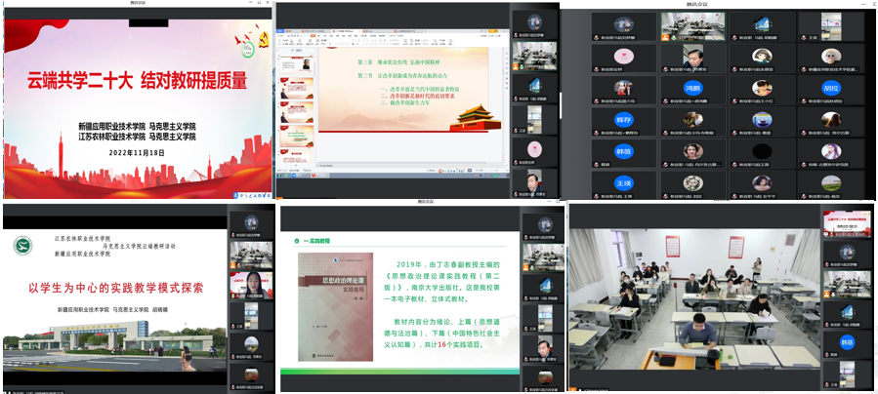Click the fourth slide thumbnail in WPS panel
Screen dimensions: 878x394
297,136
